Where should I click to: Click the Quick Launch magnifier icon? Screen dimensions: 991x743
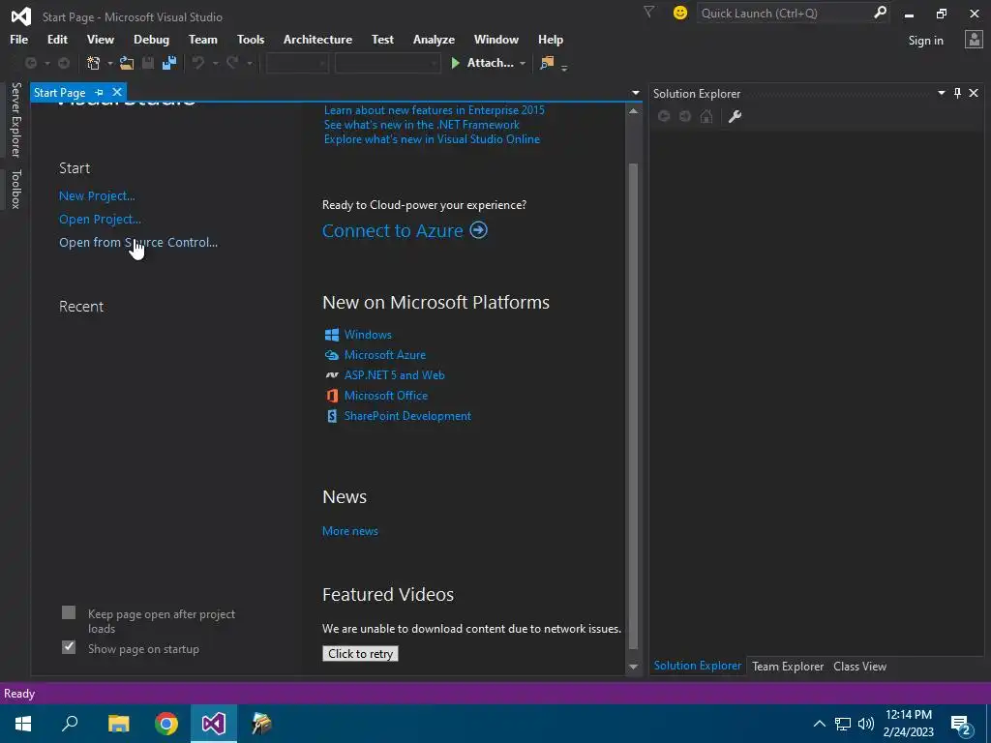click(880, 13)
